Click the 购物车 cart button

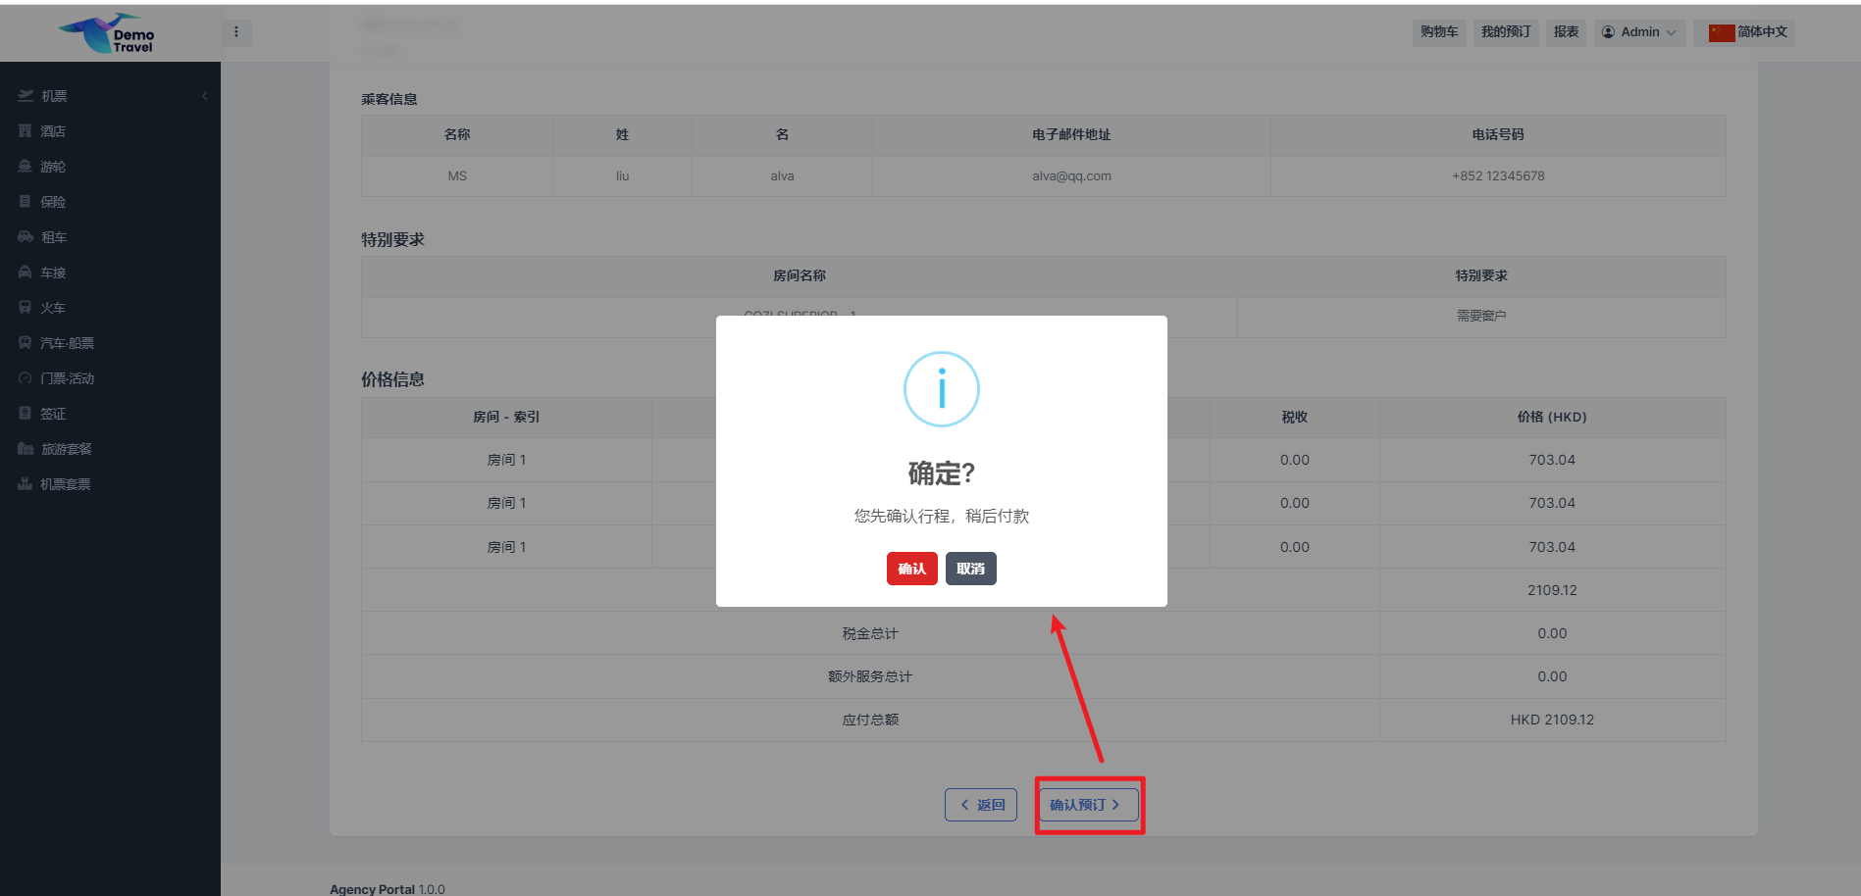click(x=1439, y=32)
